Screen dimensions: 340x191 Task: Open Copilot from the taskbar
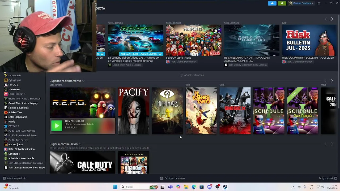tap(178, 187)
